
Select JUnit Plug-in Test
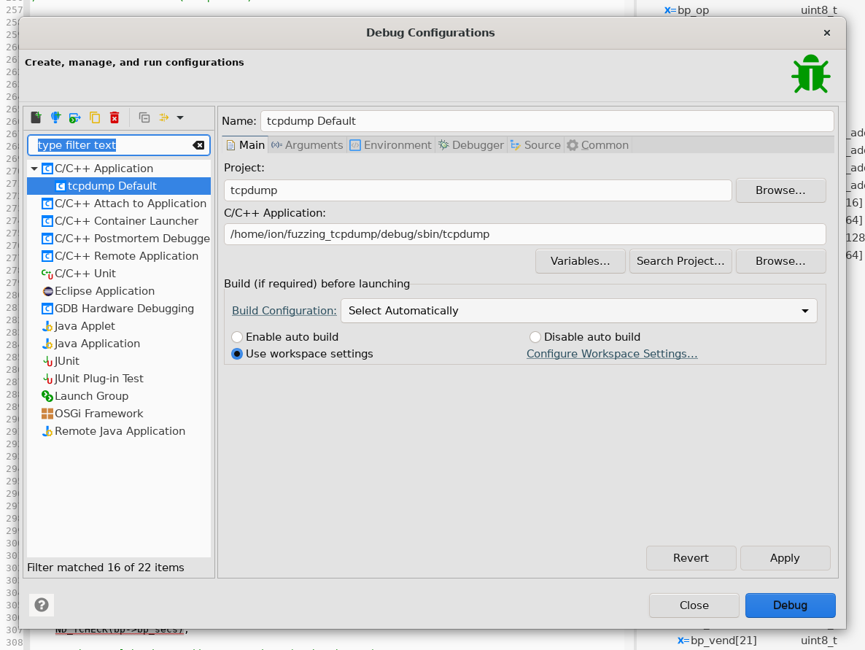tap(92, 379)
